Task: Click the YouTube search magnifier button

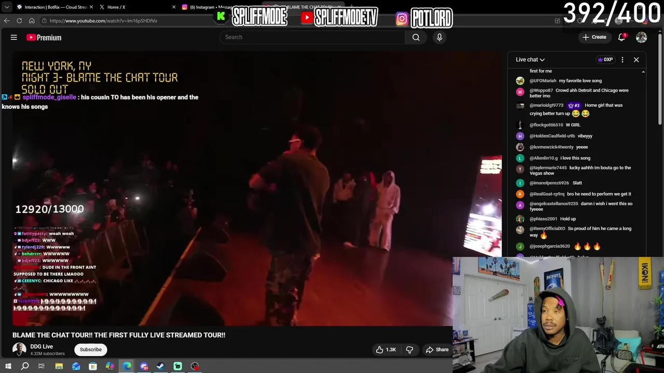Action: (416, 37)
